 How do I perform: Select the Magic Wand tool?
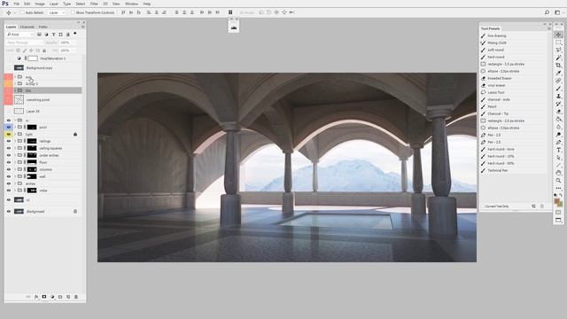click(558, 58)
